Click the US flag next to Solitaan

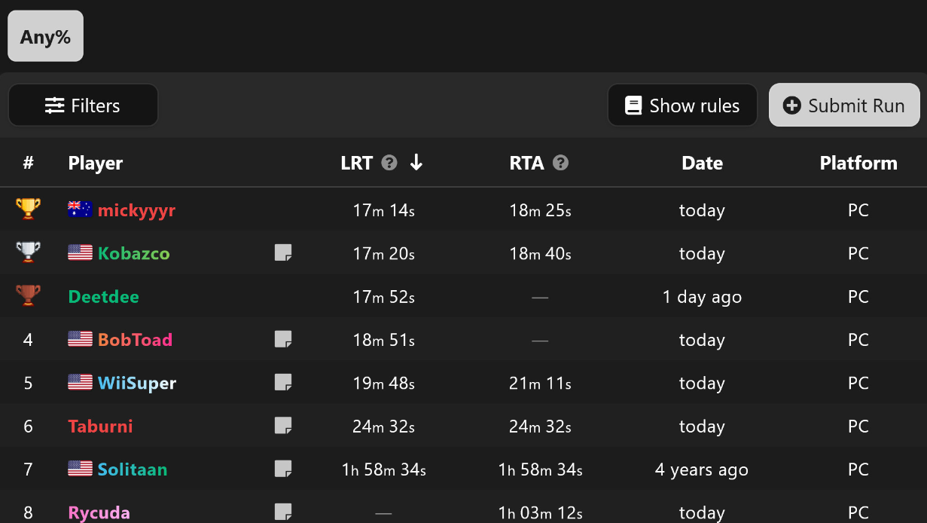pyautogui.click(x=80, y=469)
